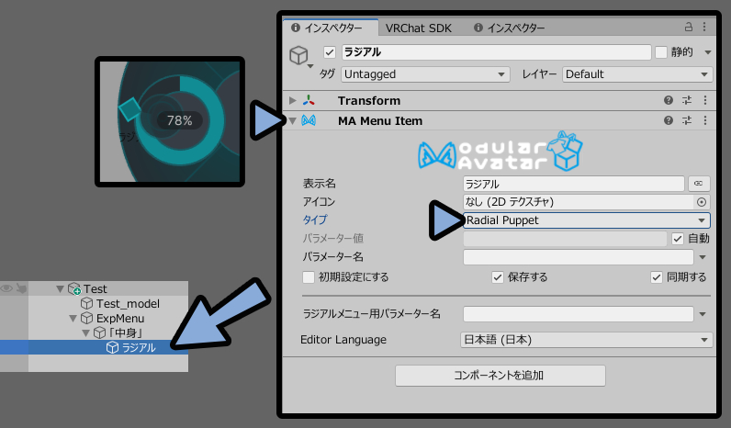Select ExpMenu in the hierarchy
The width and height of the screenshot is (731, 428).
[x=120, y=319]
